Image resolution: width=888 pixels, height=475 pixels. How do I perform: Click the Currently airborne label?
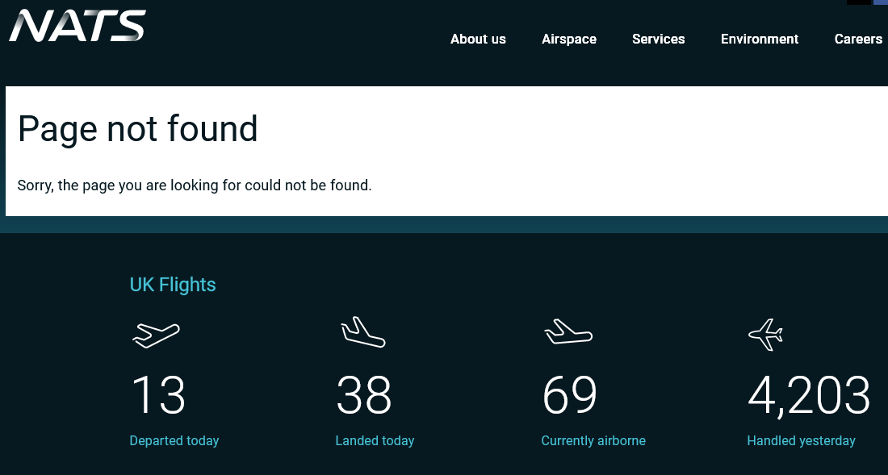click(593, 440)
